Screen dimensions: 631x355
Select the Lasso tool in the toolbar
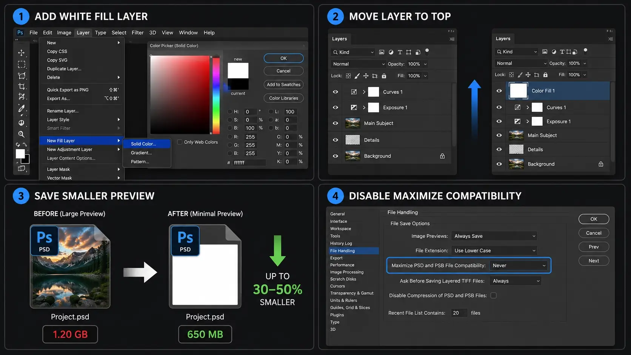(22, 75)
